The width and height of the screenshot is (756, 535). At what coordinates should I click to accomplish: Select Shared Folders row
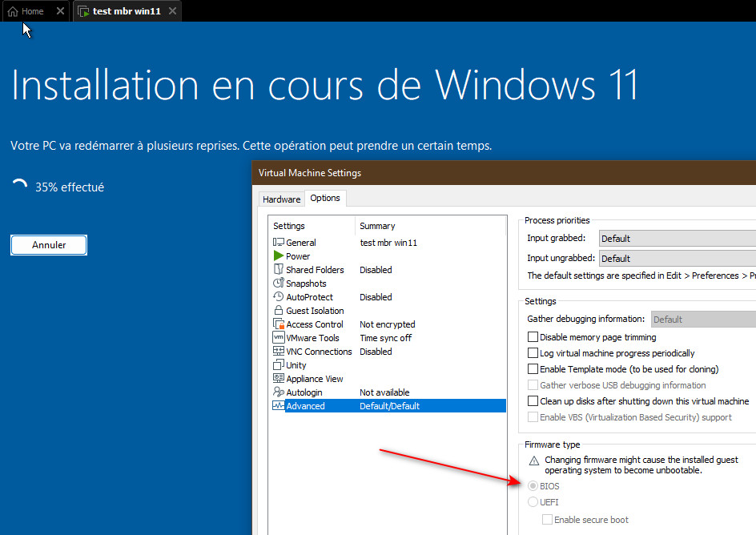coord(389,269)
